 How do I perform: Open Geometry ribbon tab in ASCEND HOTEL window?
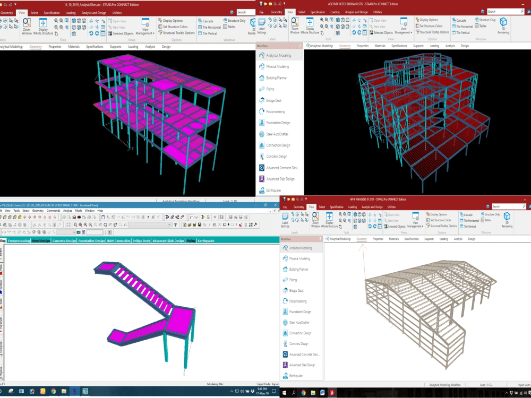(x=276, y=12)
